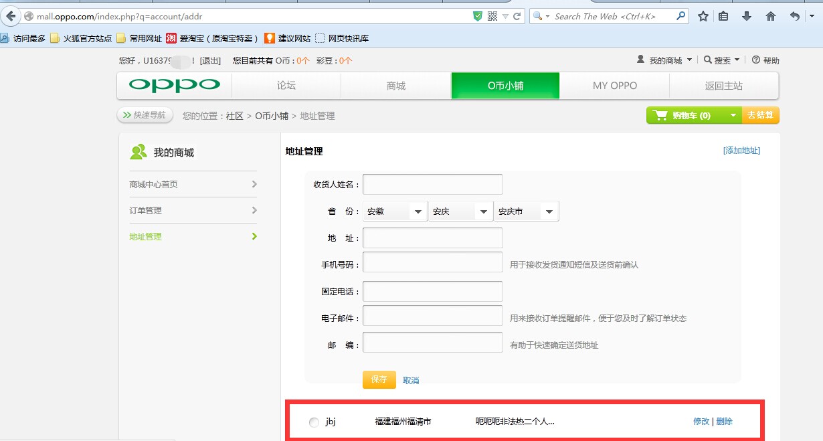
Task: Expand the 安庆市 district dropdown
Action: tap(526, 211)
